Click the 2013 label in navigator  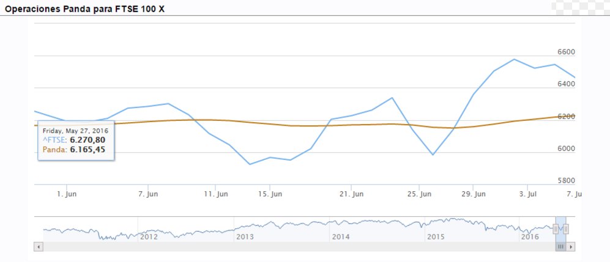tap(245, 237)
